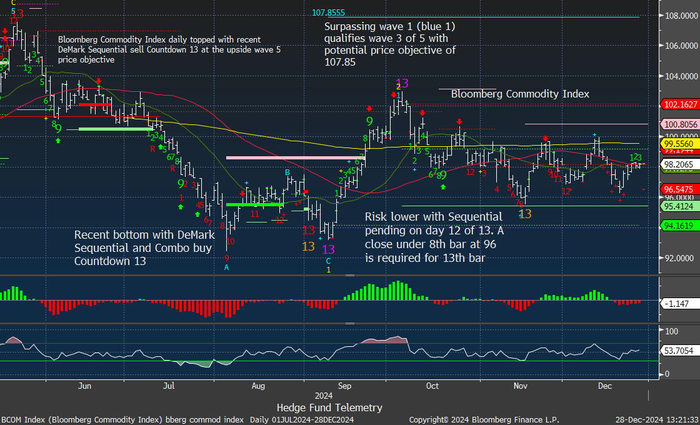Screen dimensions: 700x425
Task: Click the Jun label on the time axis
Action: [84, 385]
